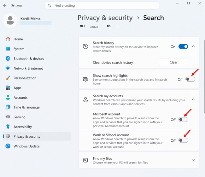This screenshot has width=205, height=177.
Task: Go back to Privacy & security breadcrumb
Action: tap(105, 18)
